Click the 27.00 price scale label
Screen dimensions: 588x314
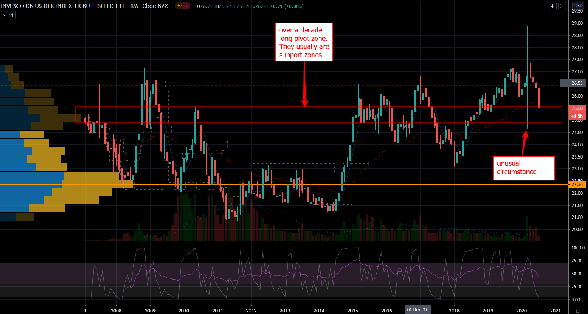[577, 72]
